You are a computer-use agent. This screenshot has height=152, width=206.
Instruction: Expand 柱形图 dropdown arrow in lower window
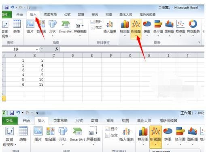[143, 144]
